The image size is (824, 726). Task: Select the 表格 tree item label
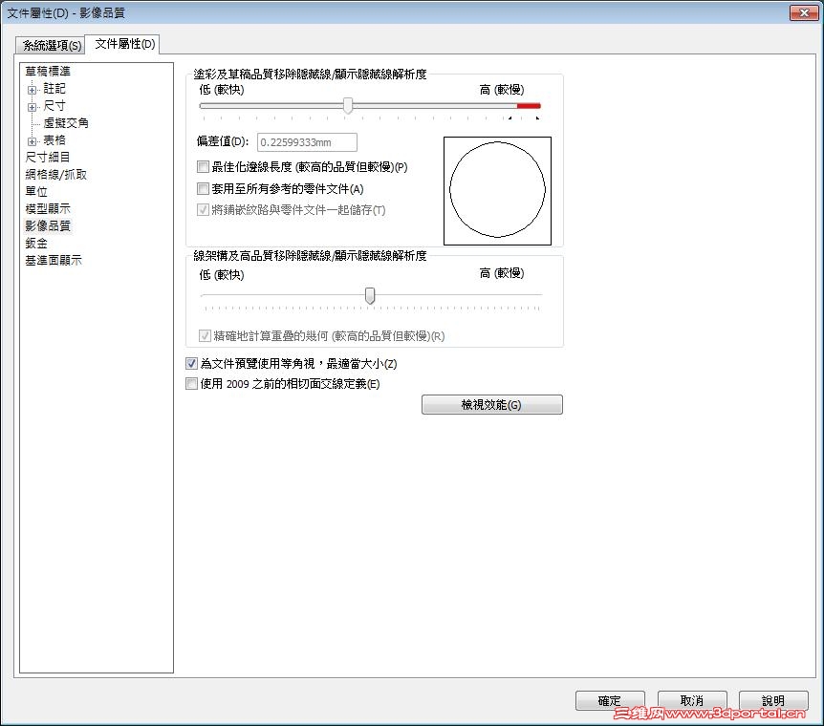[x=54, y=140]
